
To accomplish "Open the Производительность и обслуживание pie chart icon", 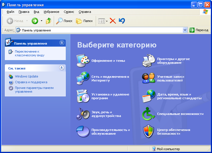I will point(83,132).
